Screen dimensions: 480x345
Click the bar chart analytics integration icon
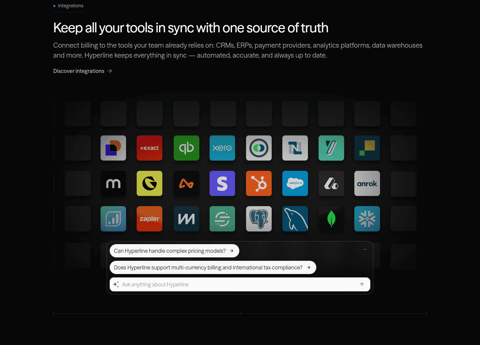tap(113, 219)
